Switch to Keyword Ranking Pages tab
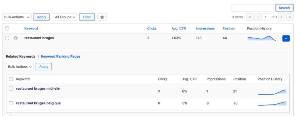The width and height of the screenshot is (296, 116). [61, 56]
